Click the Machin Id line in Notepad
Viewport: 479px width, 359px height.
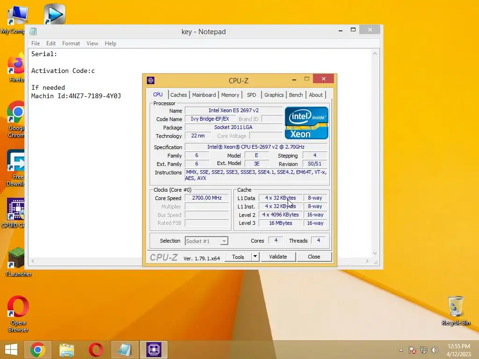(76, 96)
